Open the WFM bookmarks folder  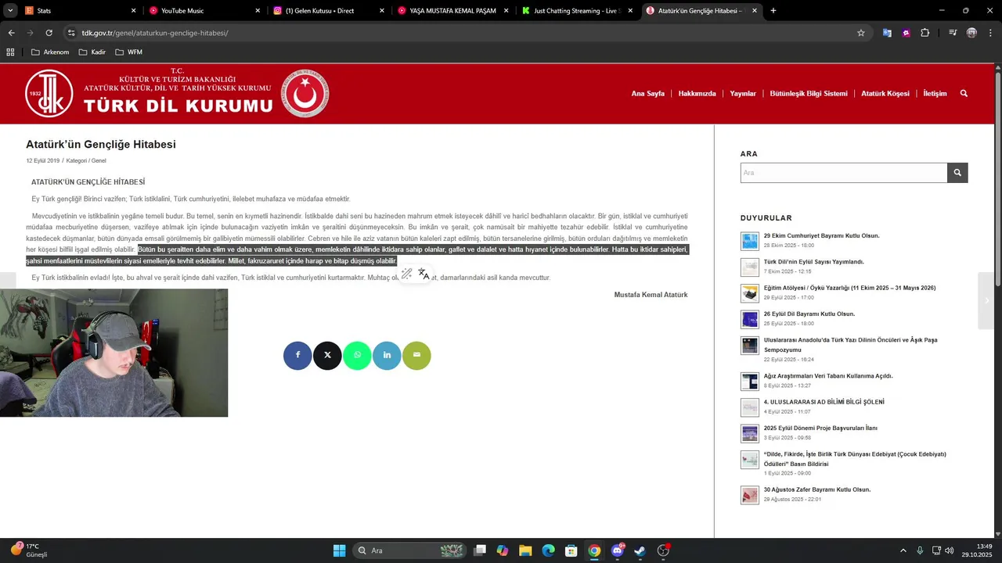[x=128, y=52]
